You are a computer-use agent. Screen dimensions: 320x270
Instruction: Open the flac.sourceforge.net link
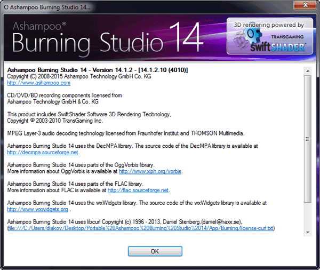pos(138,190)
